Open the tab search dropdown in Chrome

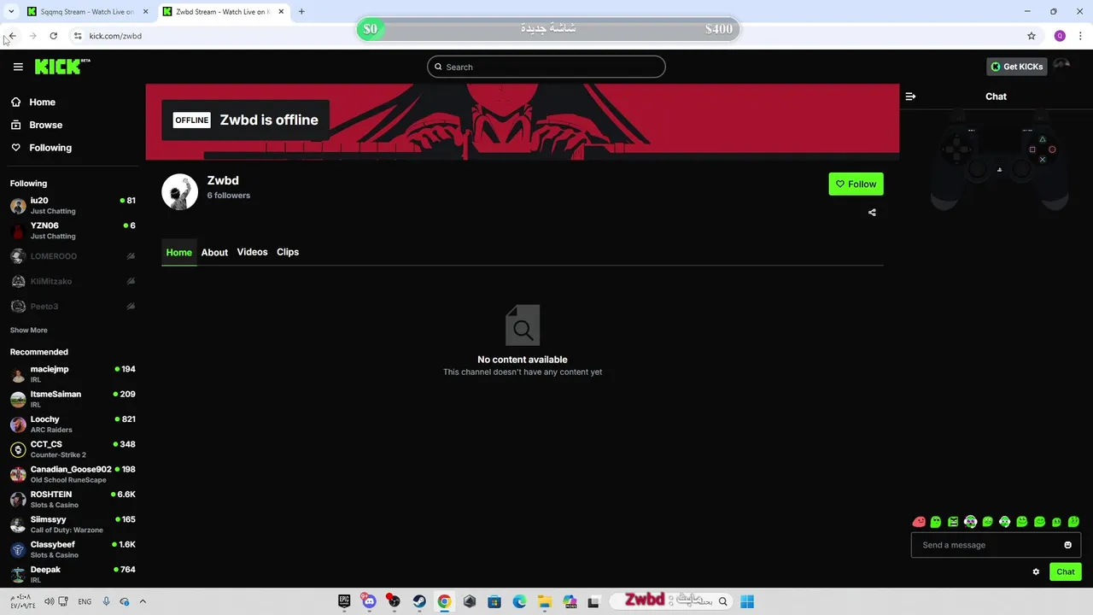coord(11,12)
